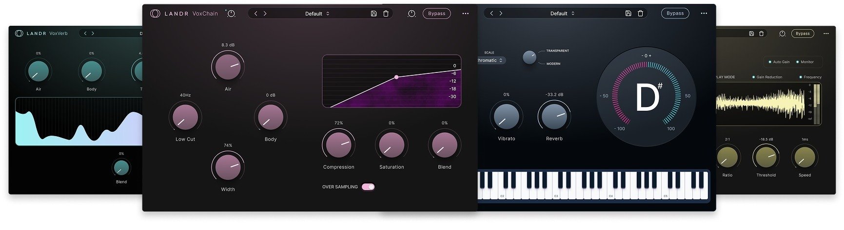Click the Speed knob
The width and height of the screenshot is (844, 230).
[805, 157]
